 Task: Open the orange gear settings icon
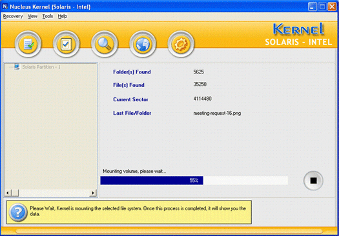coord(181,44)
